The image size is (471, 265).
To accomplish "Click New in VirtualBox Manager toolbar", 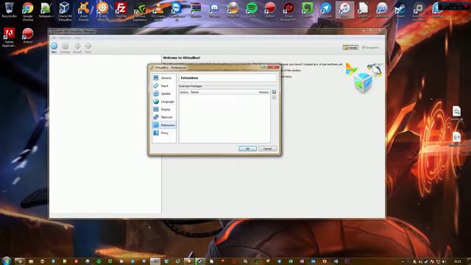I will click(54, 47).
